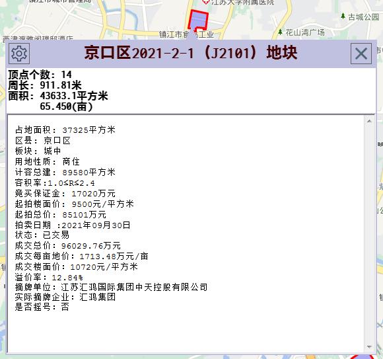Click the hospital cross marker icon

[205, 2]
